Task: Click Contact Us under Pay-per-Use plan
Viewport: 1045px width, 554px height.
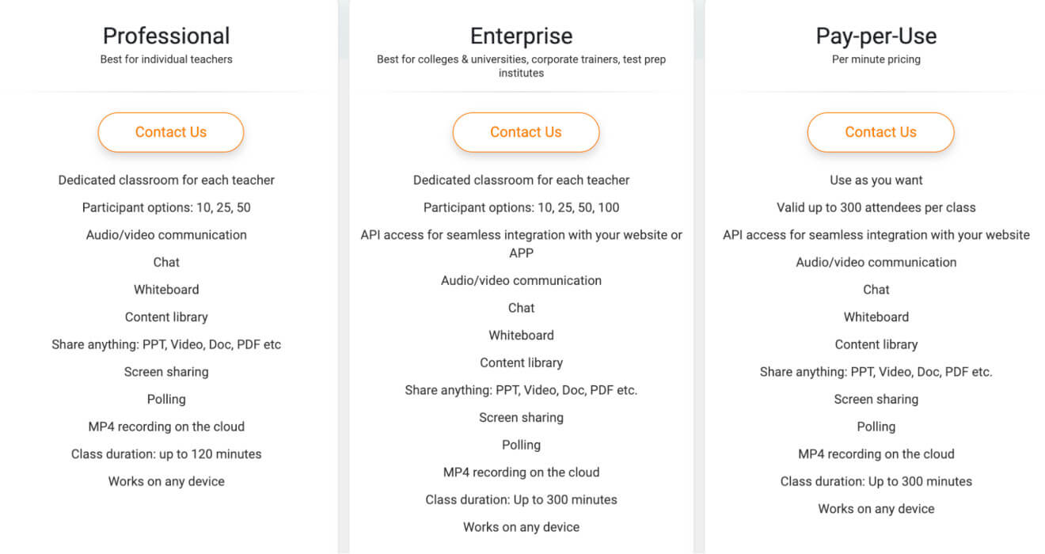Action: point(880,132)
